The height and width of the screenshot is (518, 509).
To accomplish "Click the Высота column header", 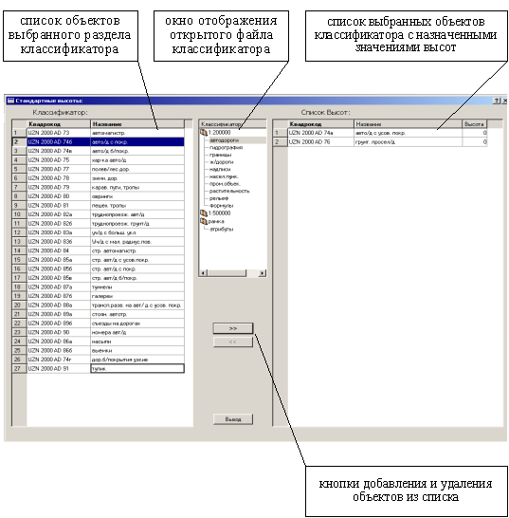I will [474, 124].
